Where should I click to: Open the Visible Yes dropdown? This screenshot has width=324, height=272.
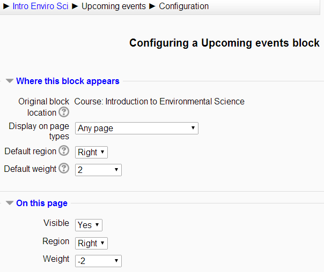89,225
